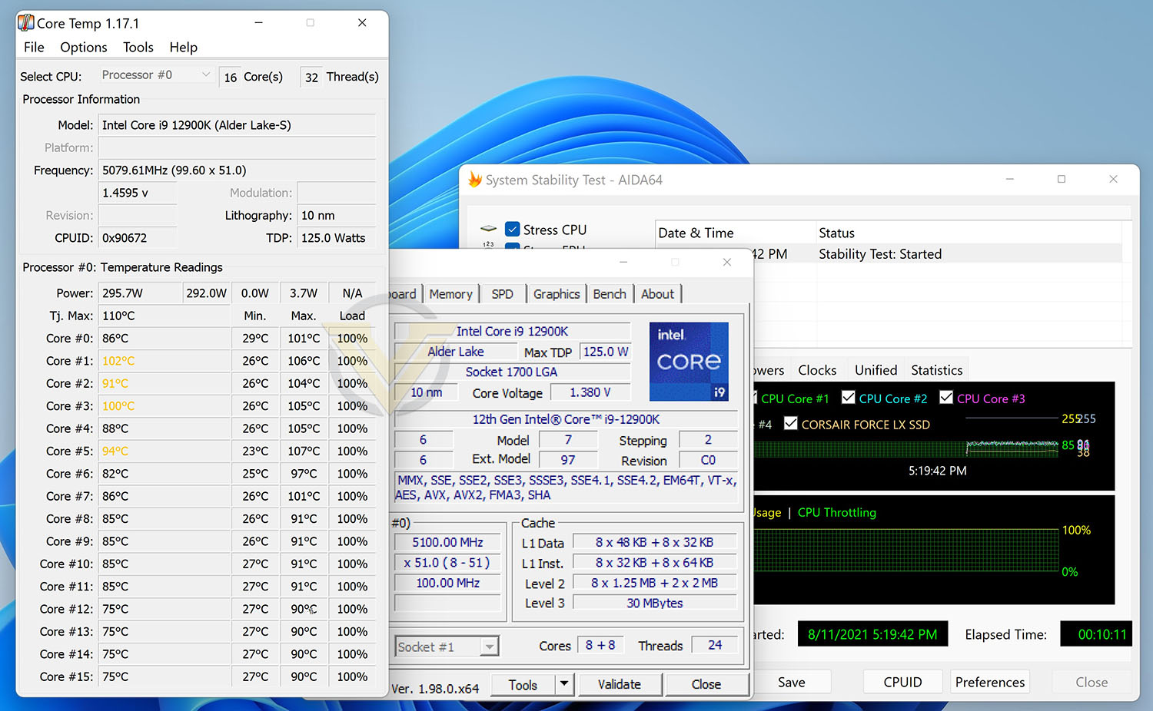
Task: Open the Select CPU Processor #0 dropdown
Action: [x=155, y=75]
